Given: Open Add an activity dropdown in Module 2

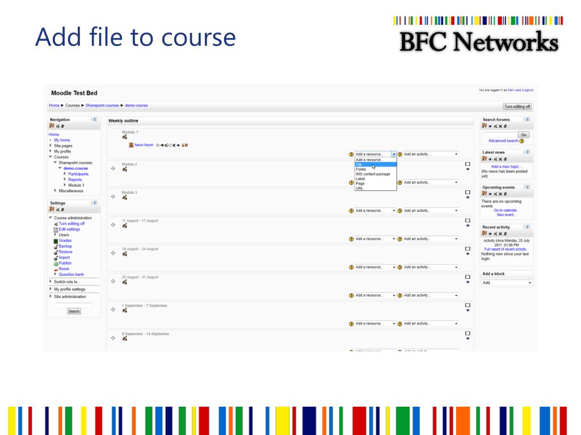Looking at the screenshot, I should coord(431,183).
